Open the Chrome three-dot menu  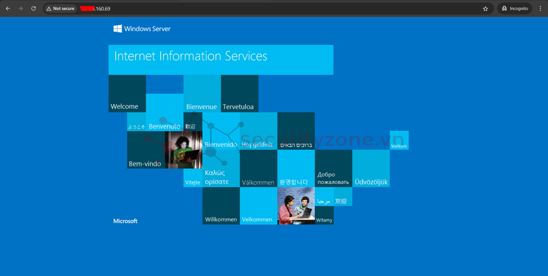[540, 8]
